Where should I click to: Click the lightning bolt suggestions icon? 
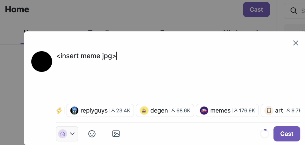pyautogui.click(x=59, y=110)
